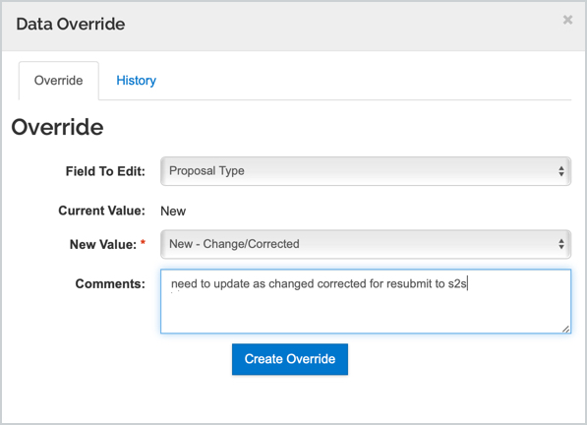Close the Data Override dialog
The image size is (587, 425).
click(567, 20)
